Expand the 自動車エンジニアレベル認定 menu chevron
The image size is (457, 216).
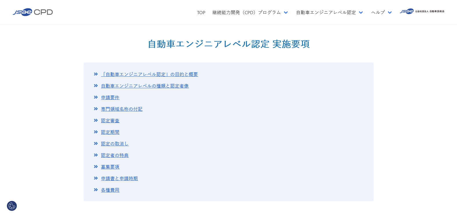pos(361,12)
